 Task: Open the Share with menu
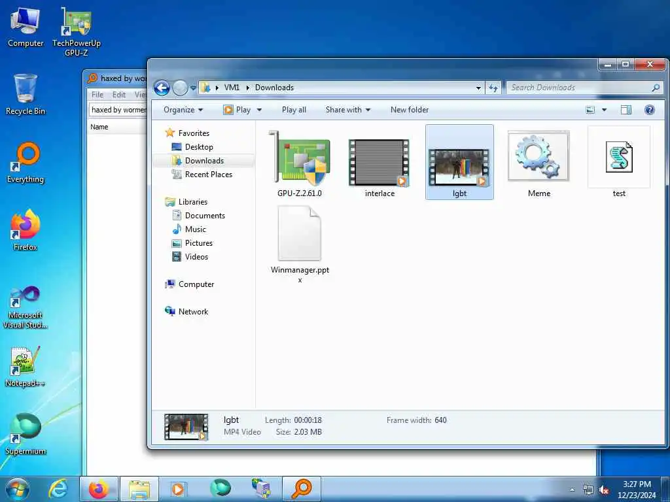coord(348,110)
